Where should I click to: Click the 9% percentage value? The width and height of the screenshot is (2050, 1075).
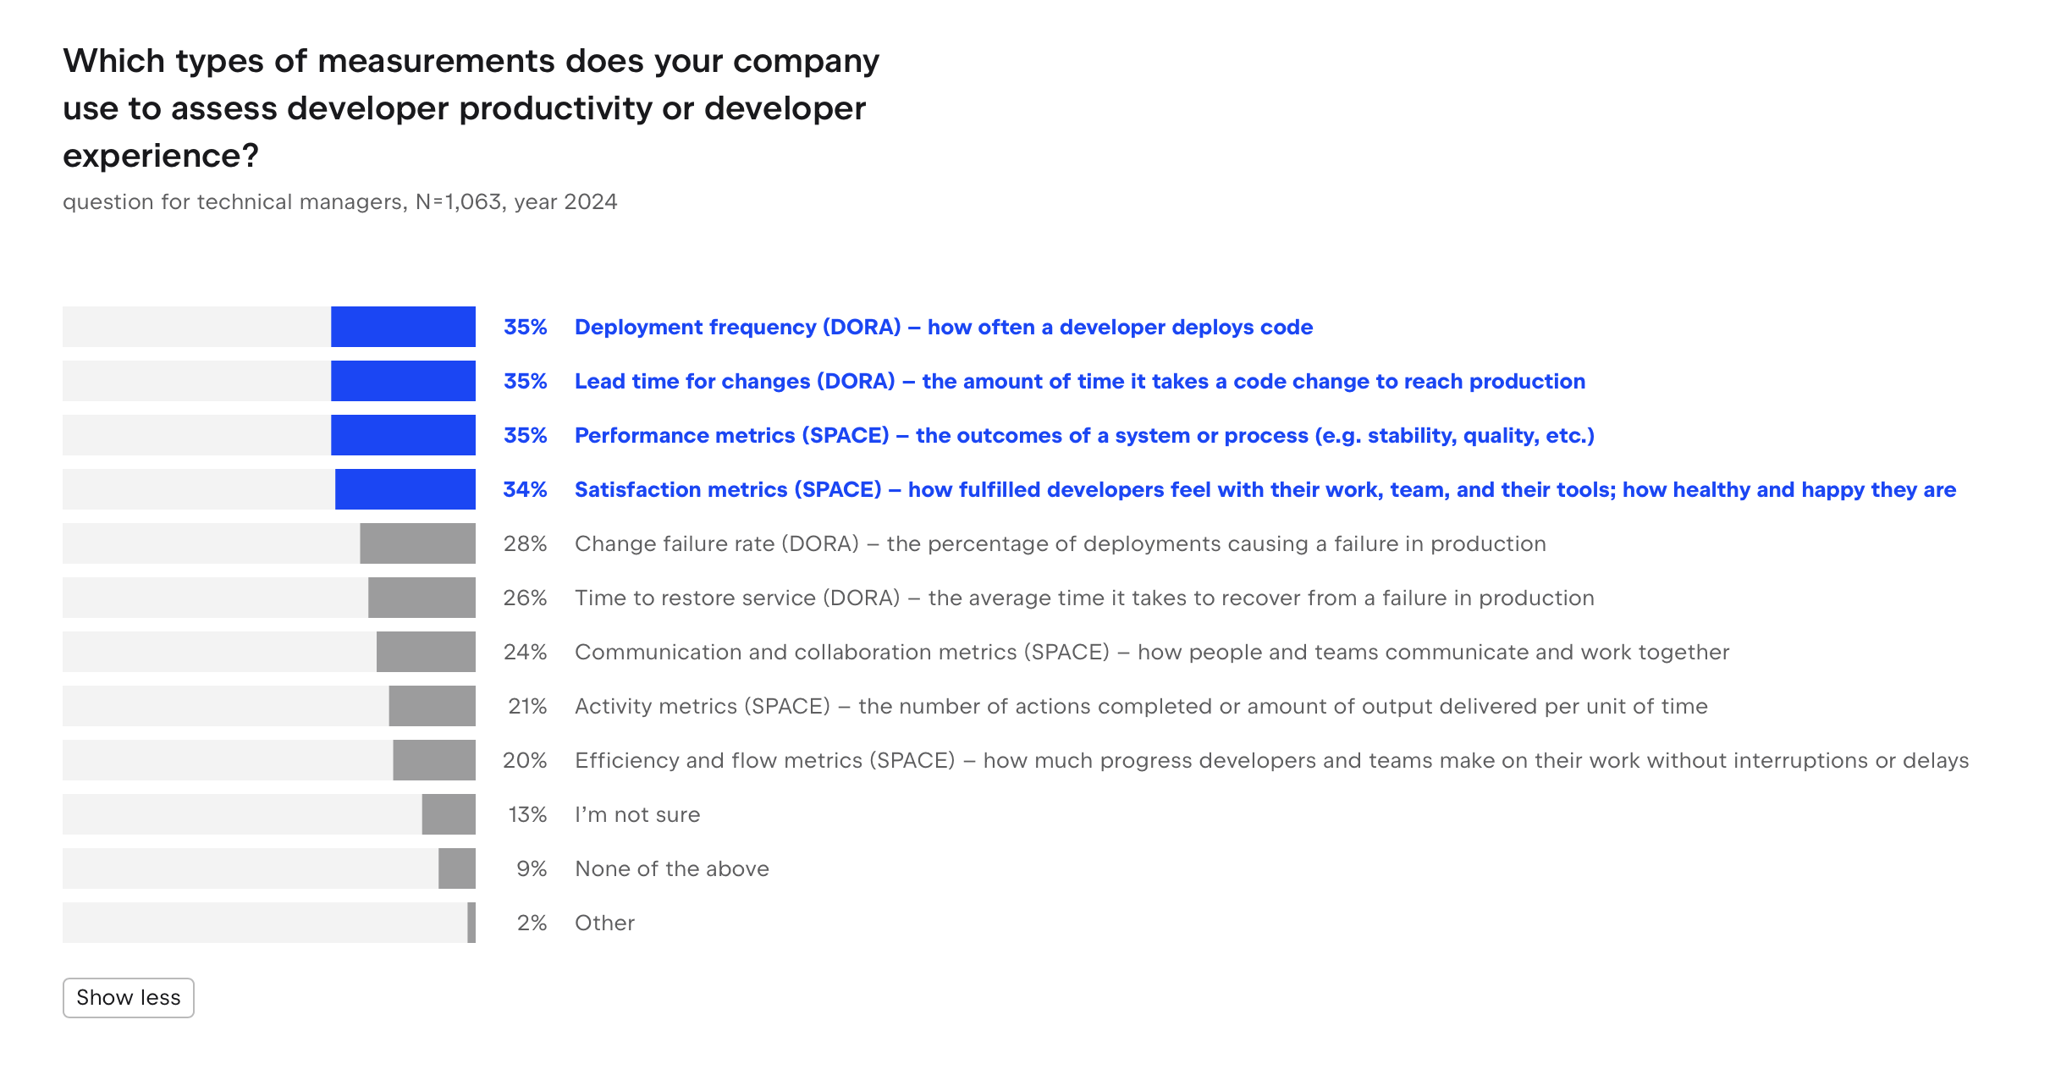click(x=532, y=868)
